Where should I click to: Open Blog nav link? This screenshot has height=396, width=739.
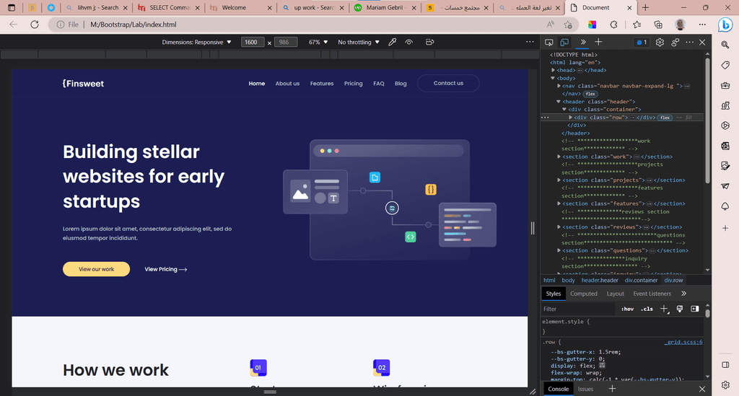tap(401, 84)
